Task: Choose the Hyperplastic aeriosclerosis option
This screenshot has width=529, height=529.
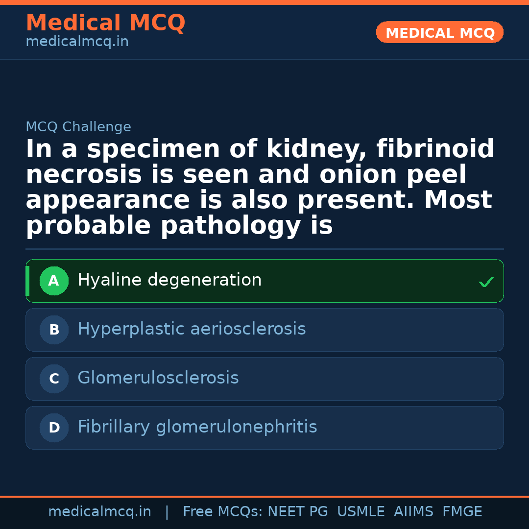Action: click(192, 329)
